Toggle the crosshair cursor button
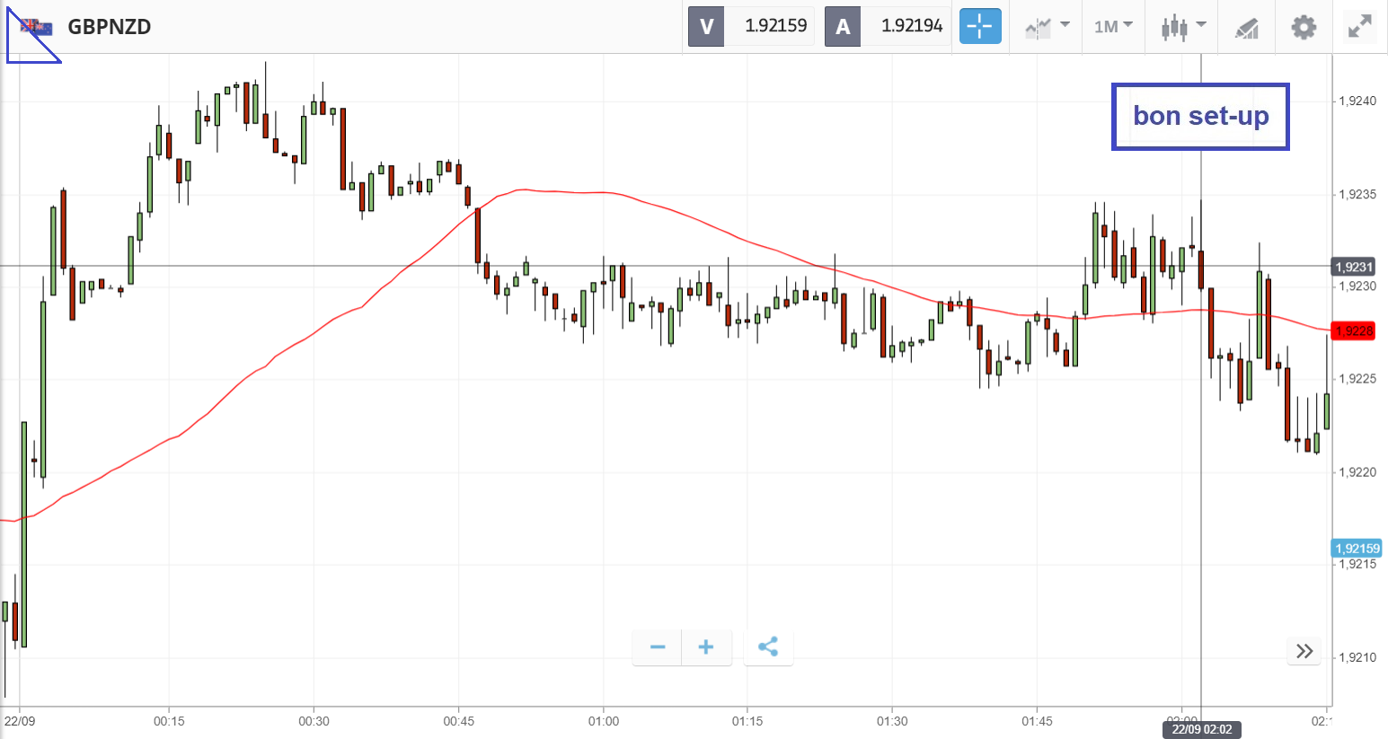1388x739 pixels. click(979, 26)
